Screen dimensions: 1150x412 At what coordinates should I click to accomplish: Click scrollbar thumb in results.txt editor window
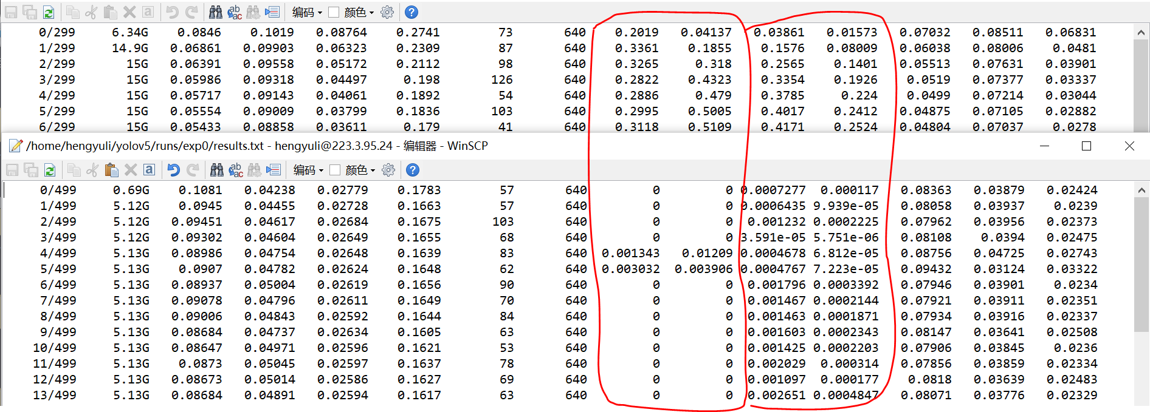tap(1141, 265)
